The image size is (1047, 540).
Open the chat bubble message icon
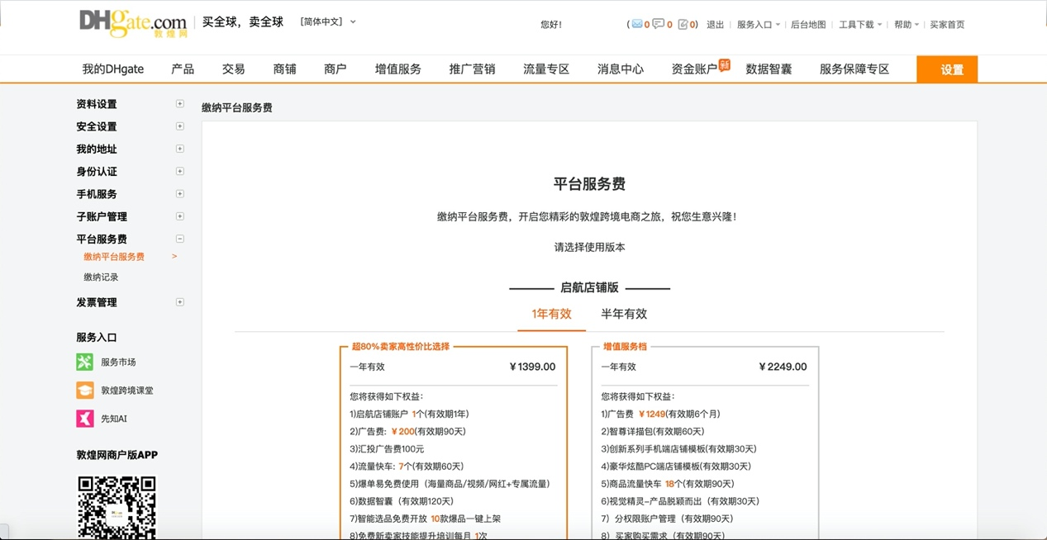coord(658,24)
